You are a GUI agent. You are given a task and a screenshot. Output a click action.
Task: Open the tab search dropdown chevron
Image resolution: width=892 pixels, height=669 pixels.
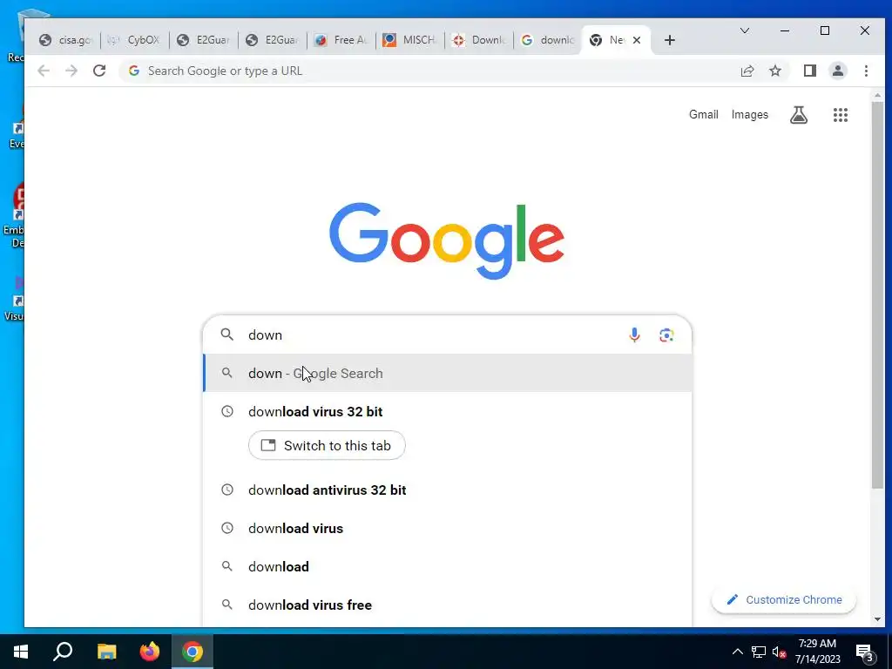[x=744, y=30]
